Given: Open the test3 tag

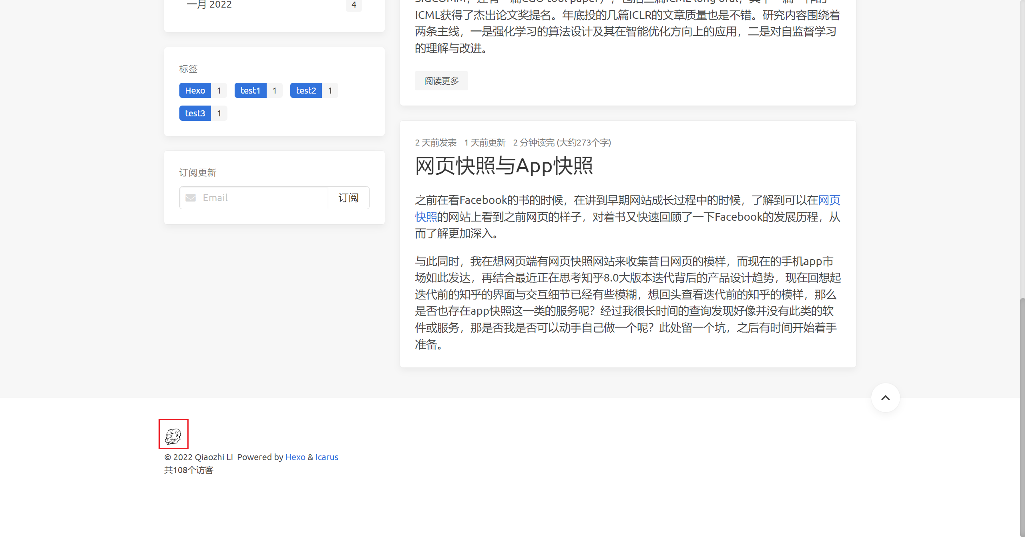Looking at the screenshot, I should (x=195, y=113).
